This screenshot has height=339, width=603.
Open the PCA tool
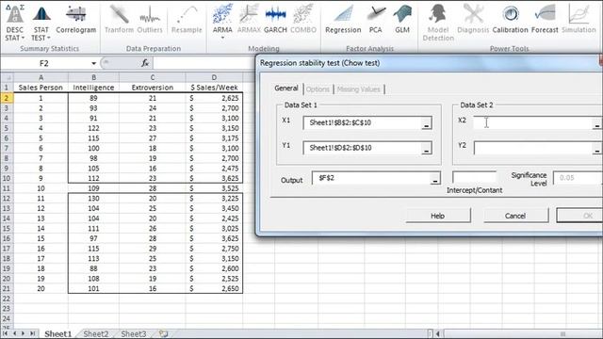coord(376,19)
